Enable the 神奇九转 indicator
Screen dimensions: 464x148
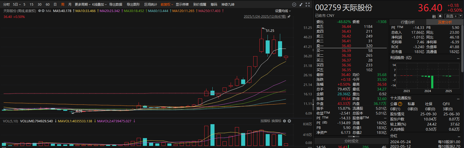point(228,5)
